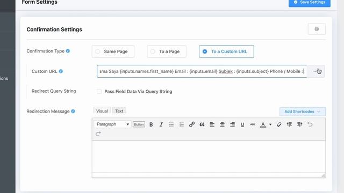Select the To a Custom URL option
Viewport: 344px width, 193px height.
(226, 51)
